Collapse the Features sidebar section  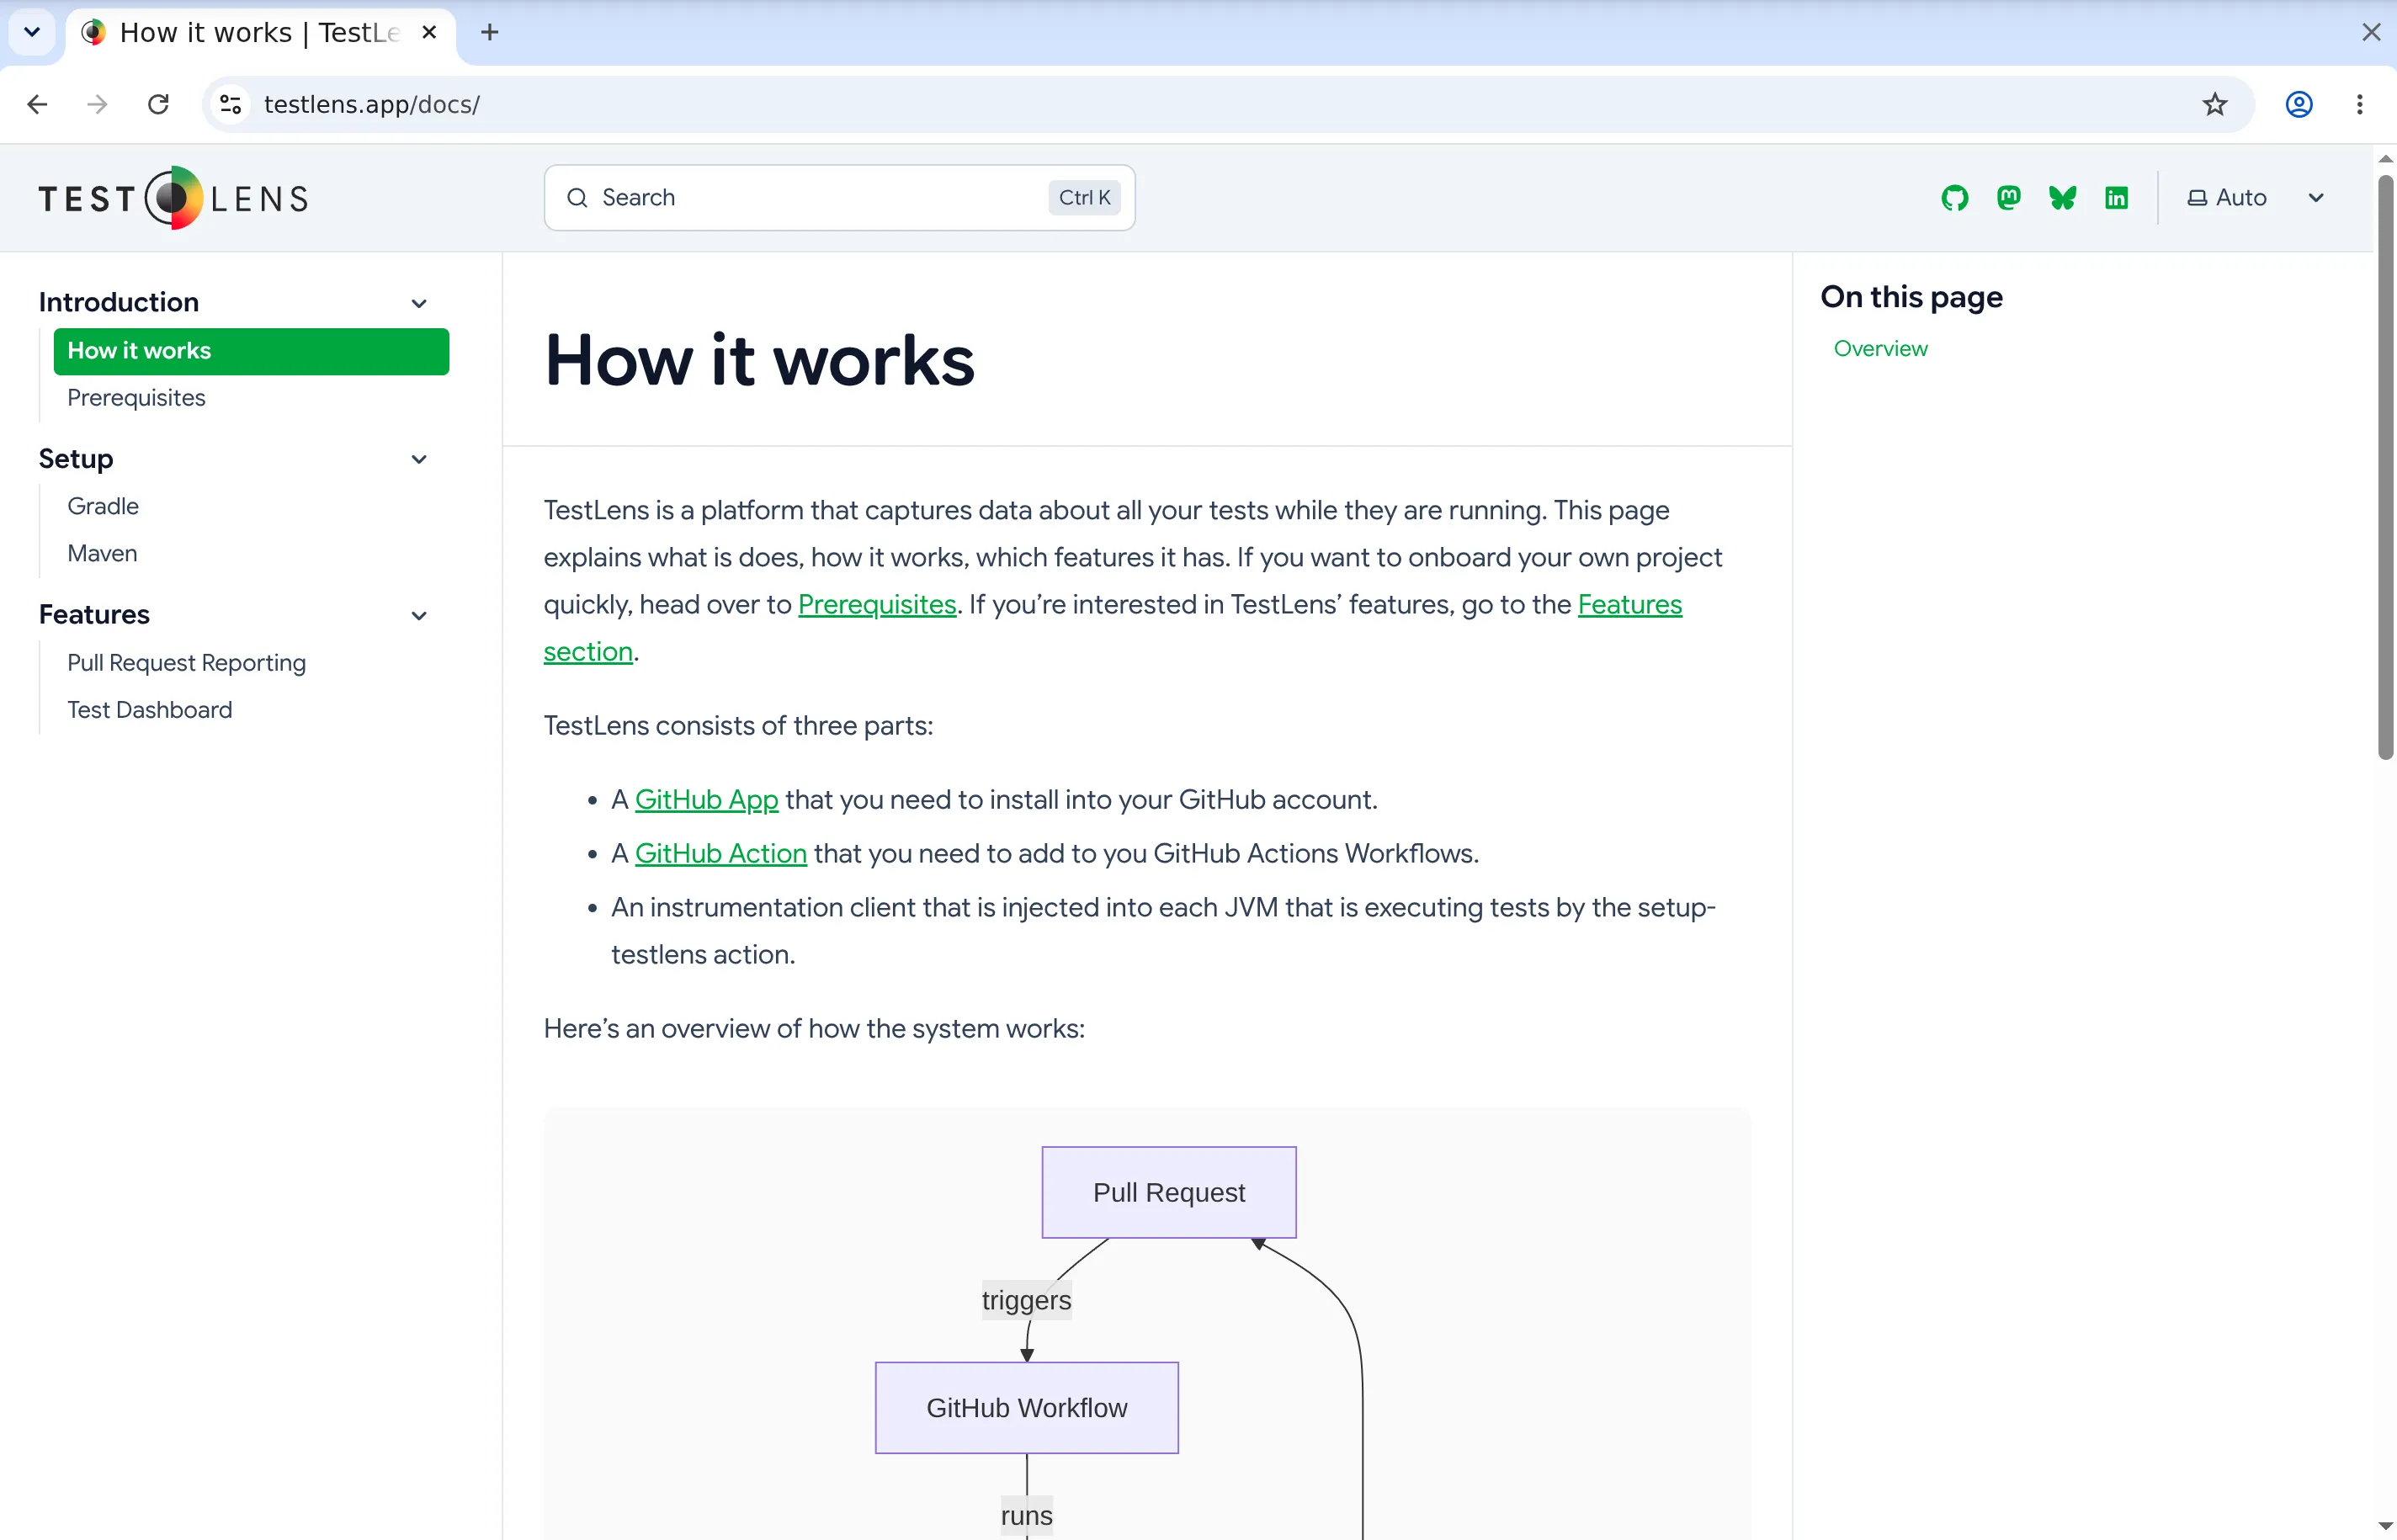click(x=419, y=615)
